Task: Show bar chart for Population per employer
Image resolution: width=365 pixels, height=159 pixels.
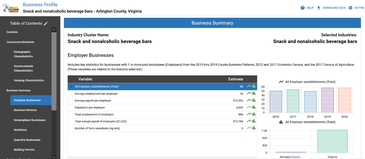Action: [x=254, y=107]
